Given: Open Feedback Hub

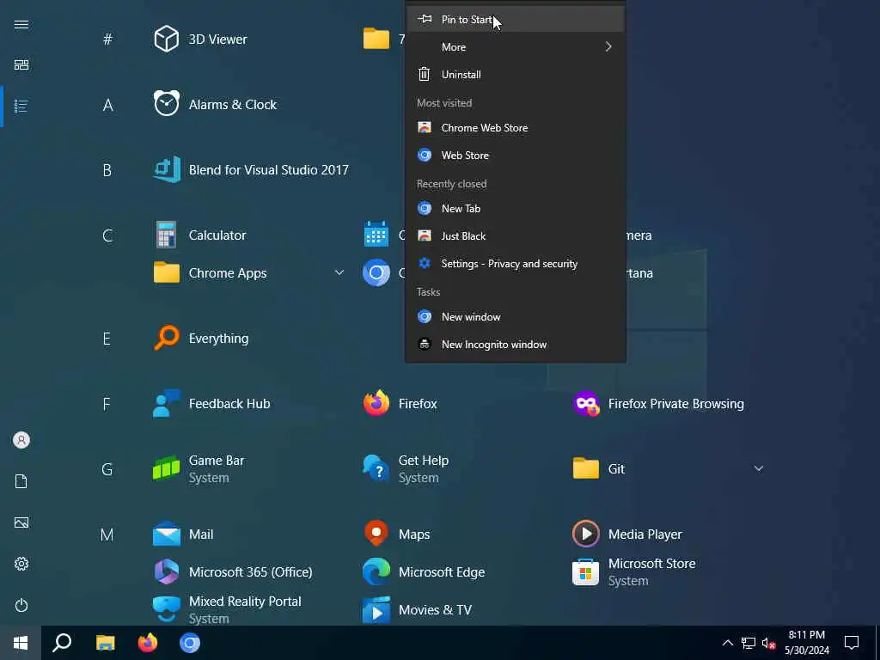Looking at the screenshot, I should [x=211, y=404].
